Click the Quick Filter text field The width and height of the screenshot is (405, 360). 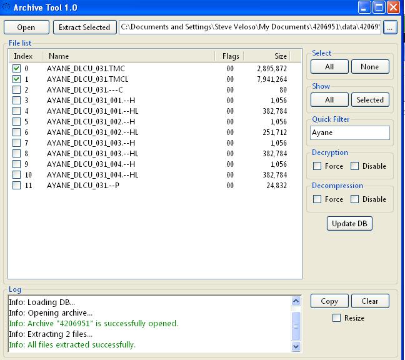[350, 132]
